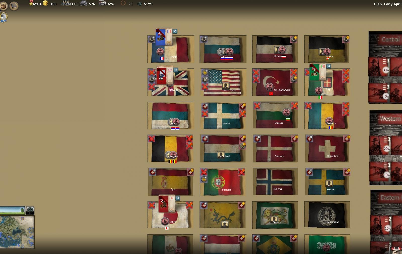This screenshot has width=402, height=254.
Task: Click the gold coins resource icon
Action: click(46, 3)
